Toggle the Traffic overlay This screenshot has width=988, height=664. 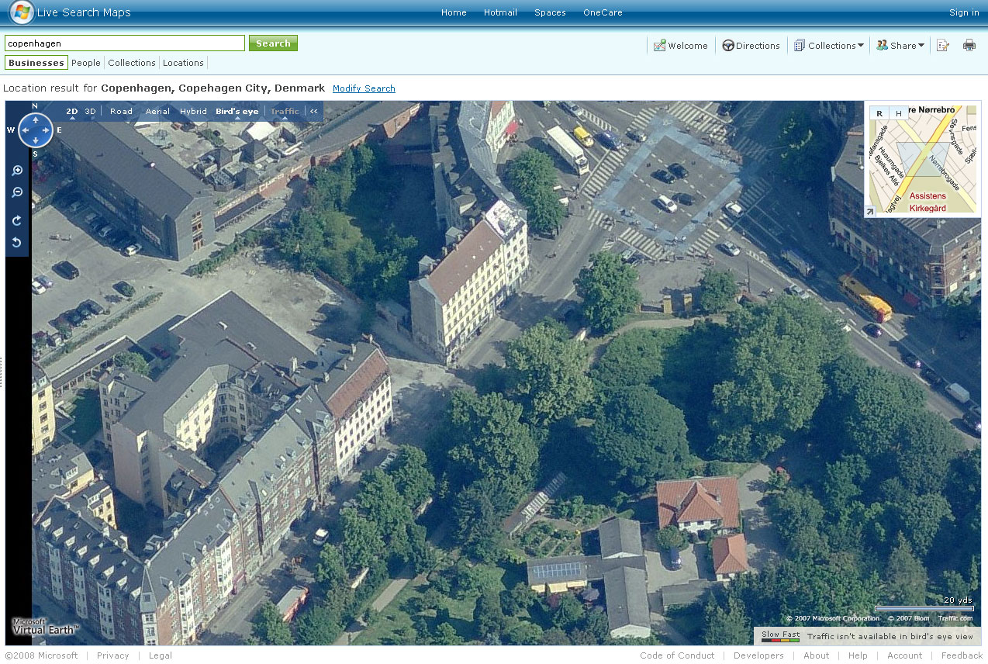click(x=284, y=112)
